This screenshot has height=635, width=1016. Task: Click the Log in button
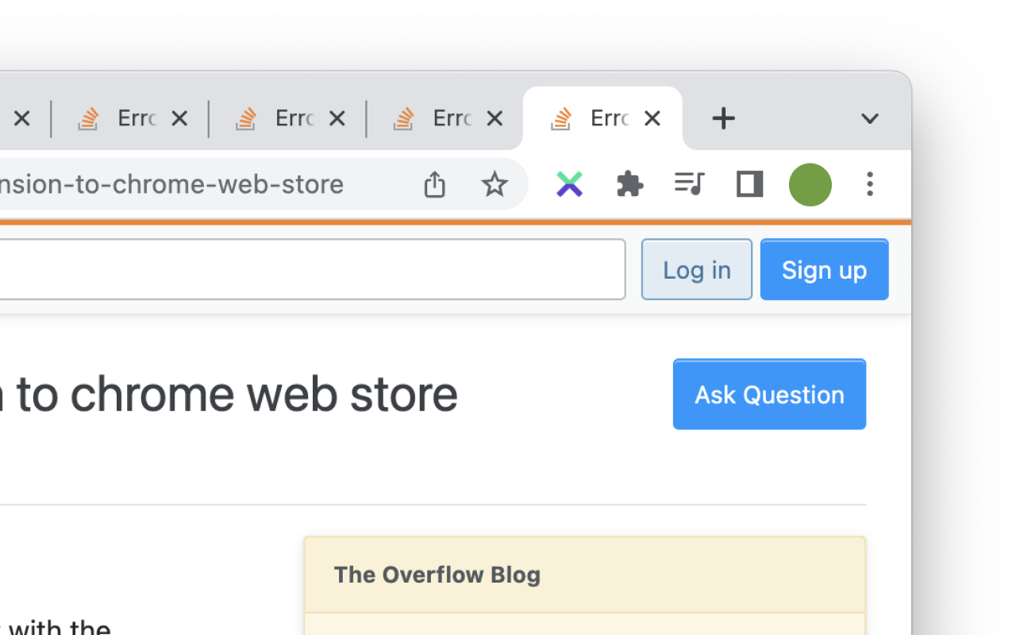[697, 270]
